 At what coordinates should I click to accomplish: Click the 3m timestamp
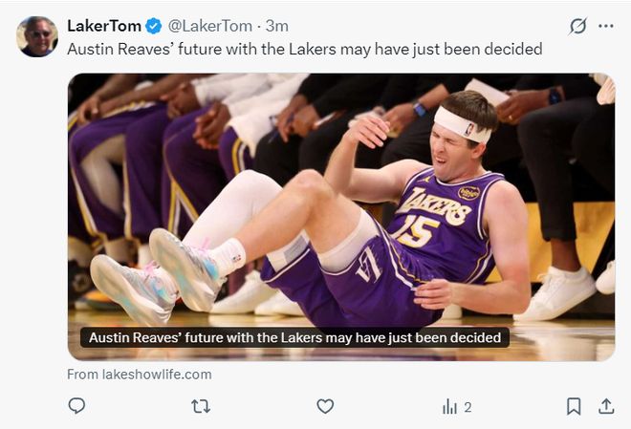click(x=276, y=26)
